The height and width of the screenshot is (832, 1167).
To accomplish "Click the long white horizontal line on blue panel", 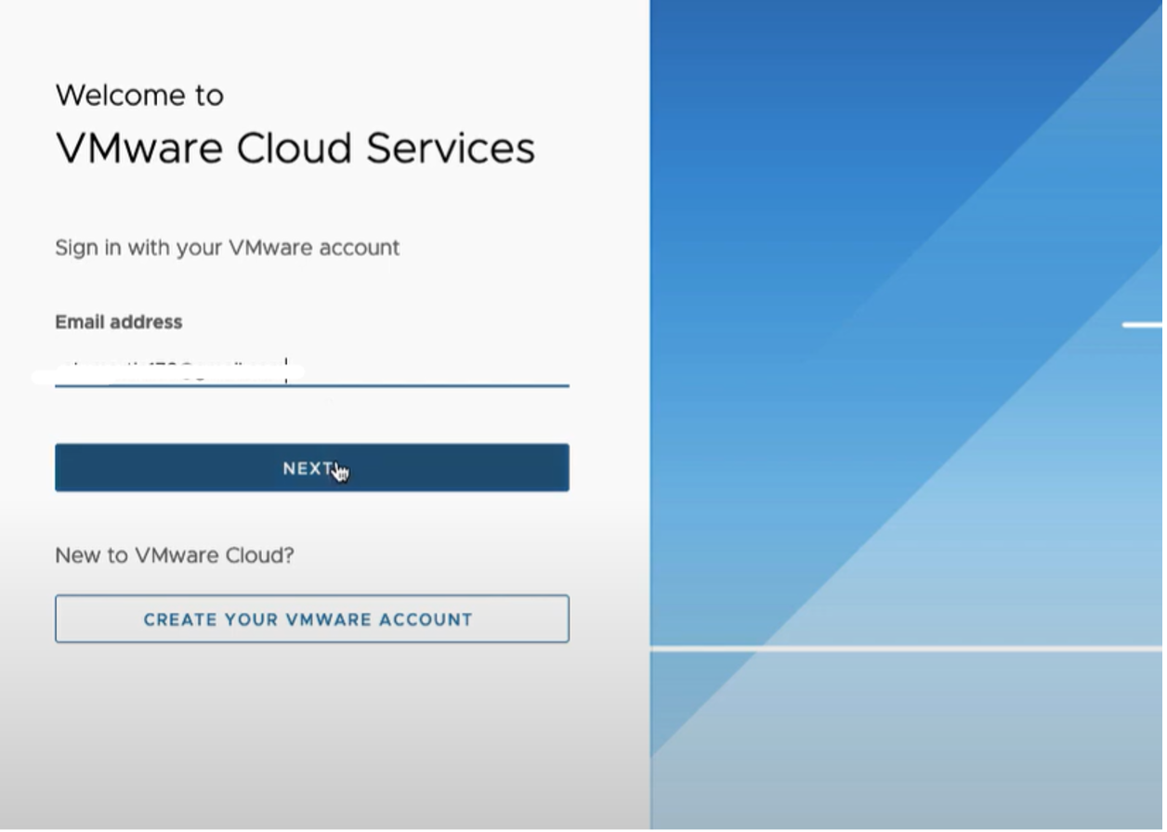I will point(906,648).
